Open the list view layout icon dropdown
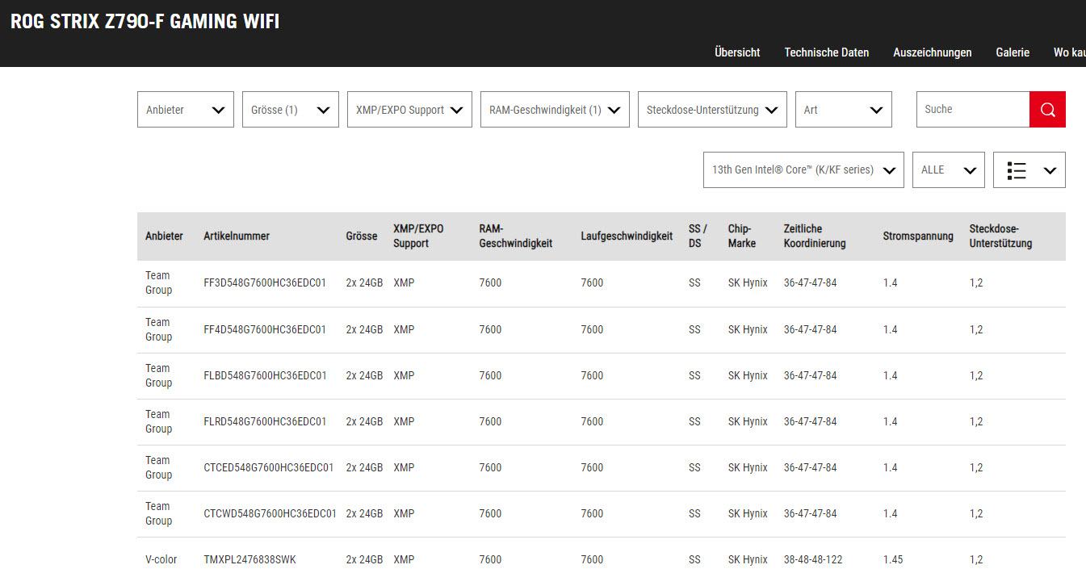This screenshot has height=569, width=1086. [x=1029, y=170]
